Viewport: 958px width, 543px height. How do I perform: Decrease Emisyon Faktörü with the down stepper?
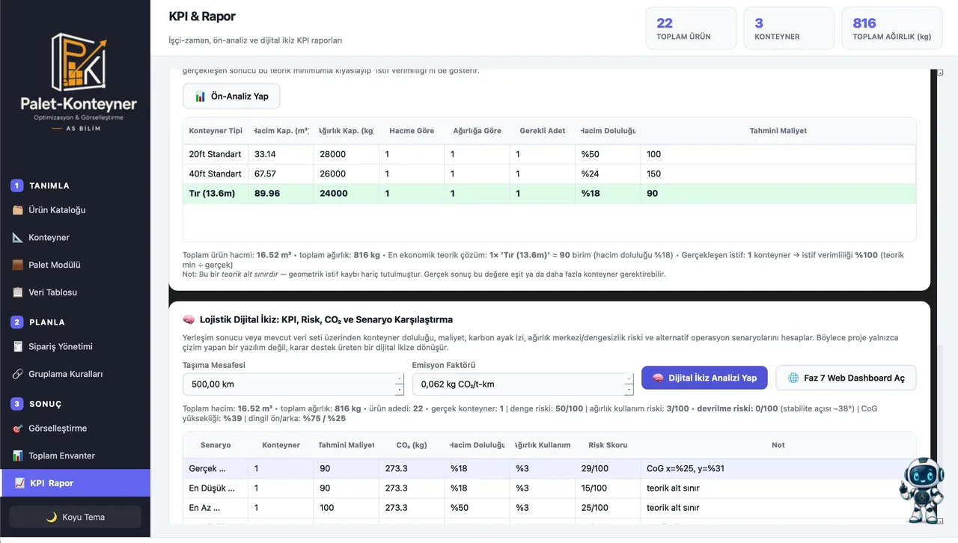[629, 390]
